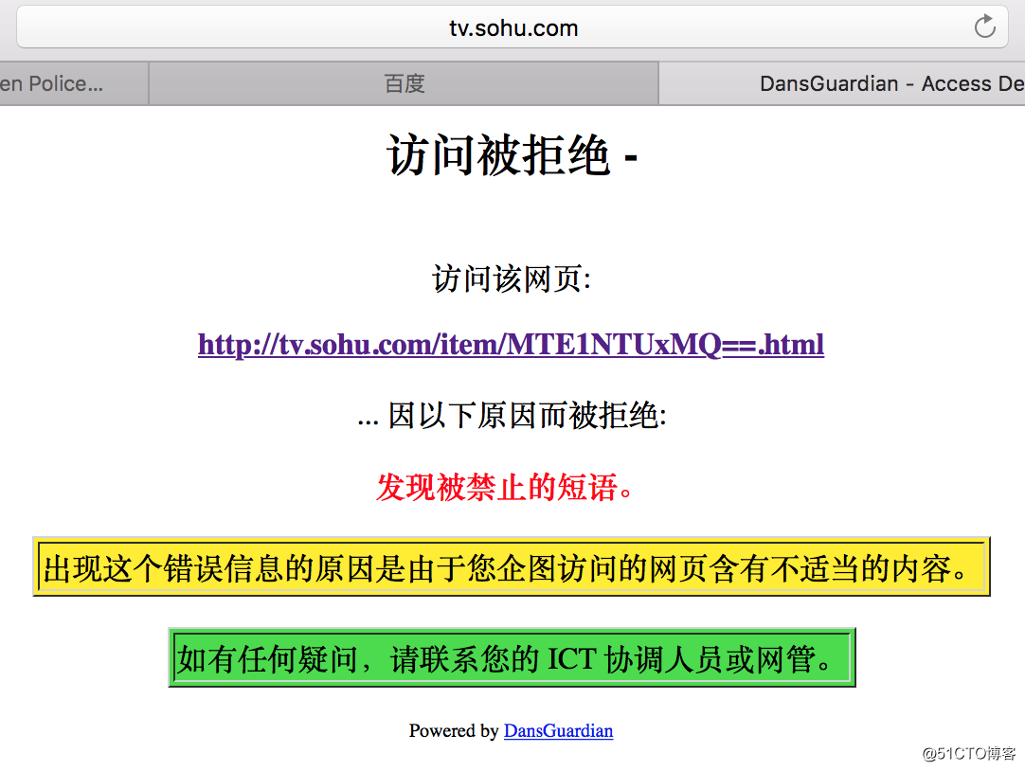The image size is (1025, 771).
Task: Switch to the 百度 tab
Action: click(404, 83)
